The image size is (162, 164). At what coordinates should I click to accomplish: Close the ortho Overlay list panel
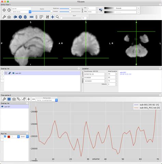click(79, 69)
